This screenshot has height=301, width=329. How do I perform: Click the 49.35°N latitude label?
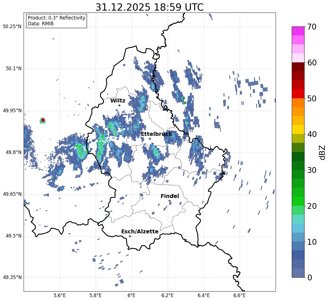pos(12,277)
